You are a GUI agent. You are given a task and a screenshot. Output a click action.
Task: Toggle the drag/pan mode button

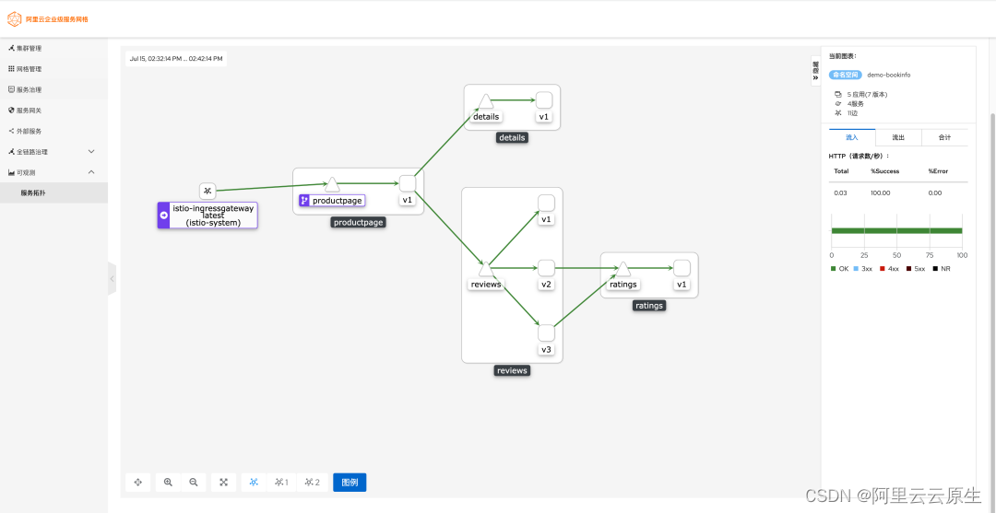click(x=137, y=483)
